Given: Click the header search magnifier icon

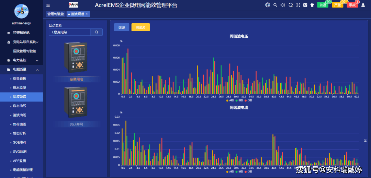Looking at the screenshot, I should pos(275,5).
